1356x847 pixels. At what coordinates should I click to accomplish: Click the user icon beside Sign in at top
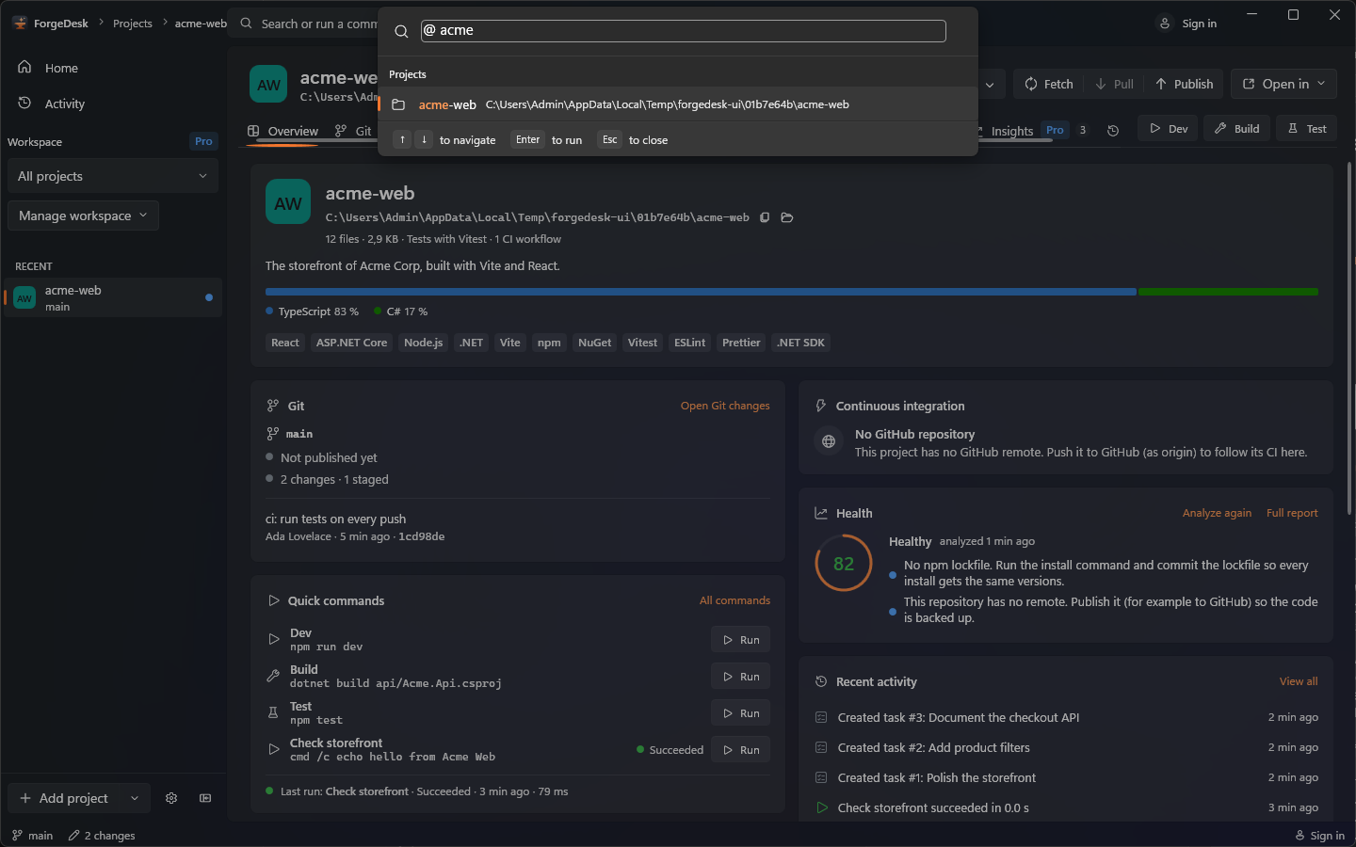coord(1166,24)
